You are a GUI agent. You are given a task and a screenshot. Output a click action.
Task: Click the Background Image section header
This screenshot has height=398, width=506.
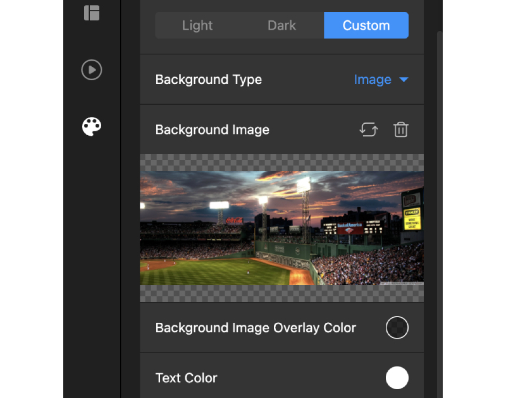click(212, 130)
